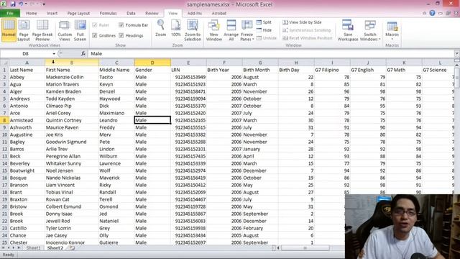Switch to the Review tab

pos(152,13)
